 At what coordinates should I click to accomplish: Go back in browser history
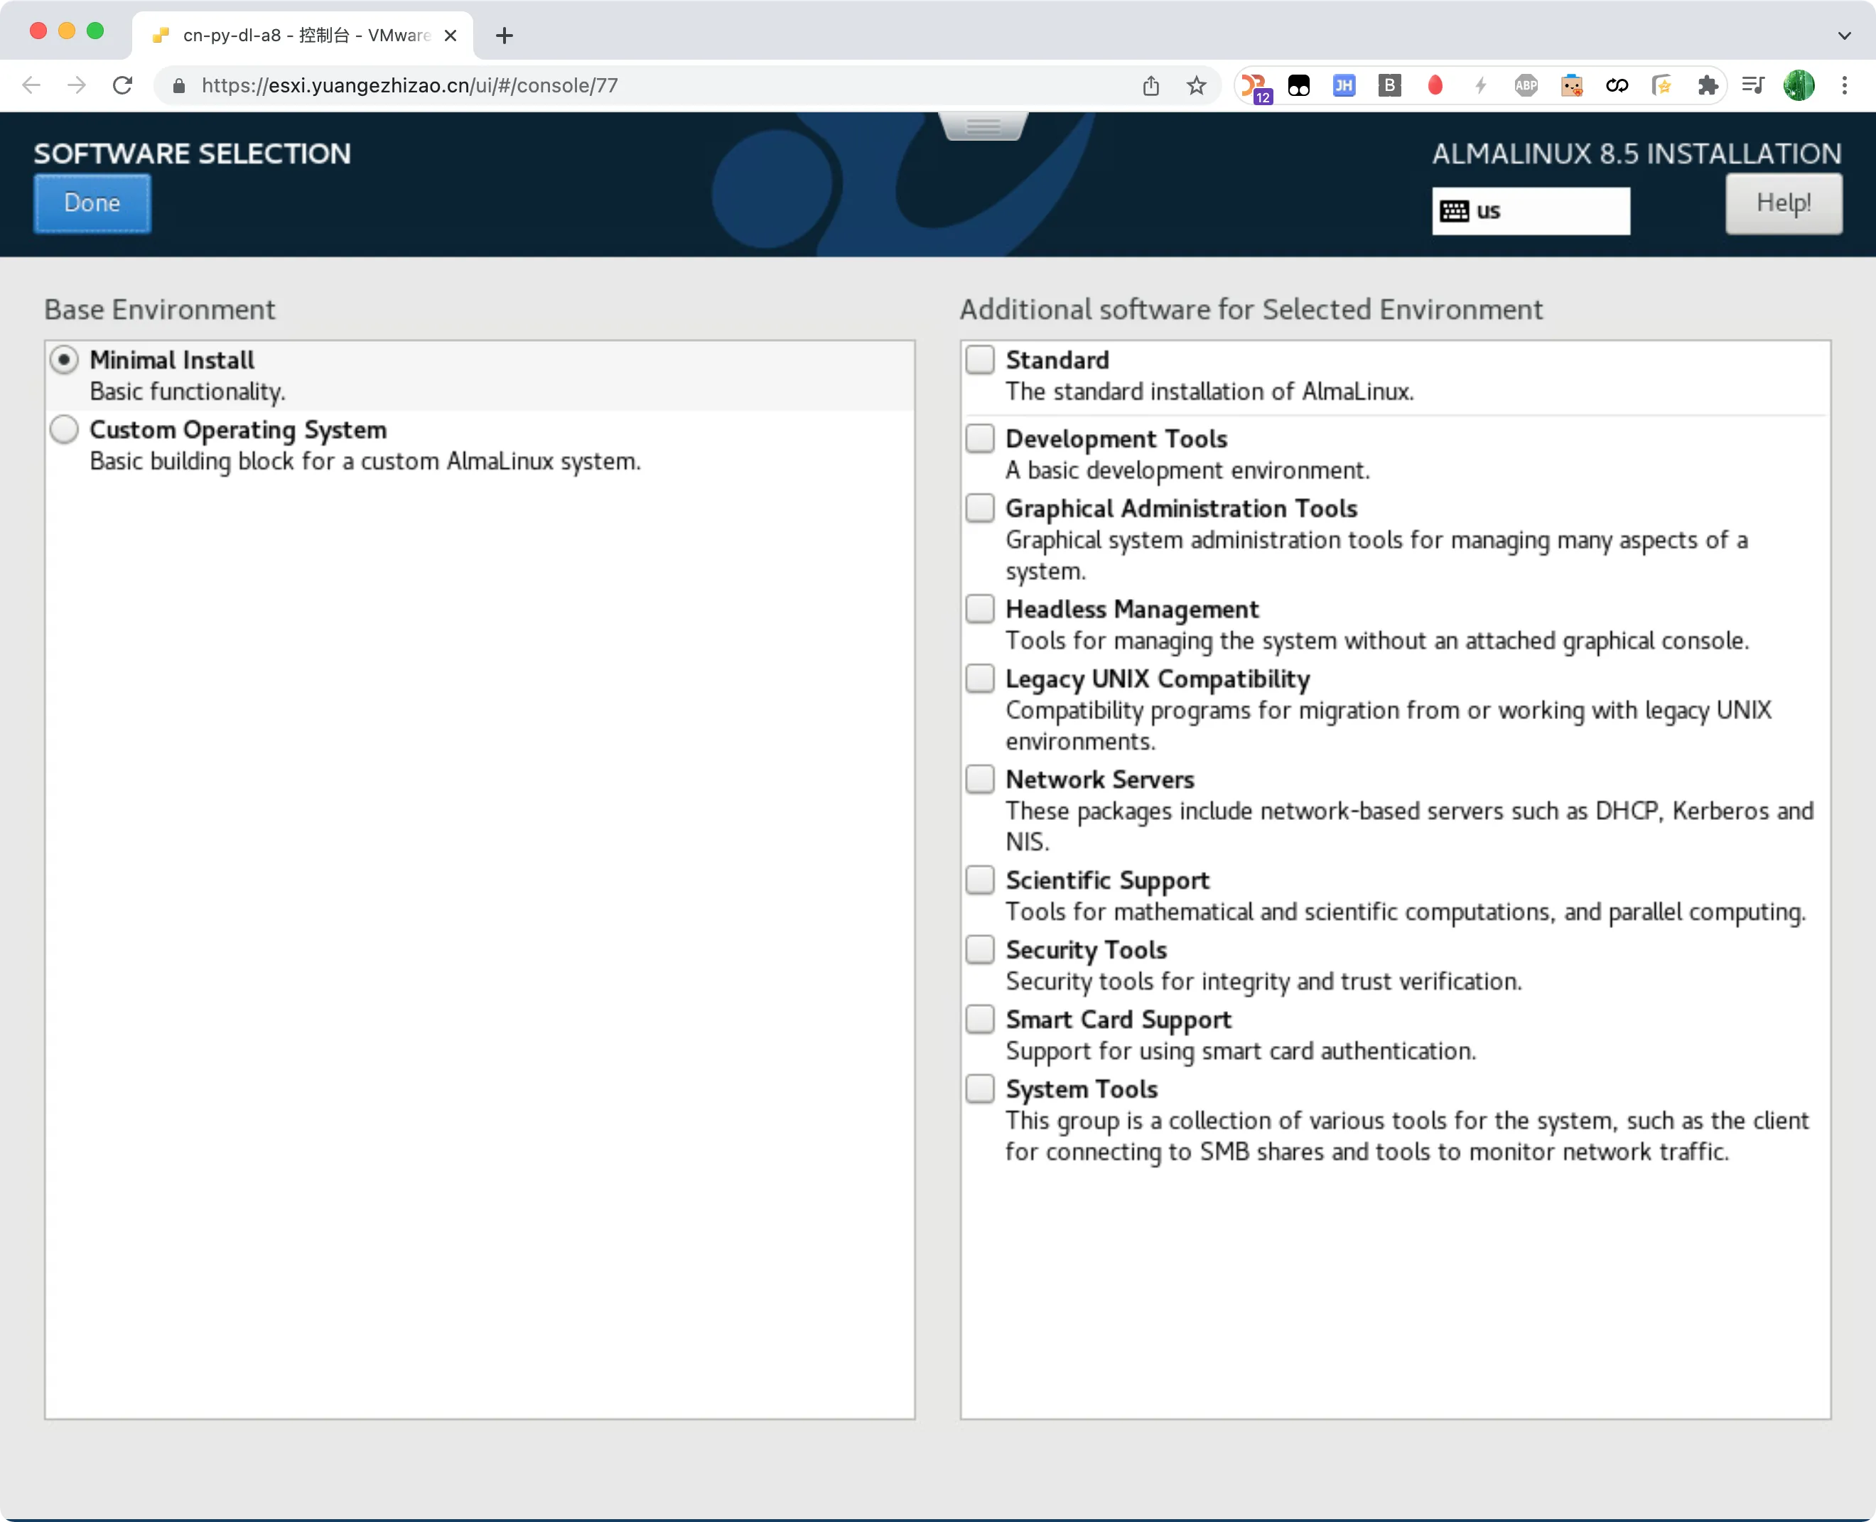click(x=31, y=85)
